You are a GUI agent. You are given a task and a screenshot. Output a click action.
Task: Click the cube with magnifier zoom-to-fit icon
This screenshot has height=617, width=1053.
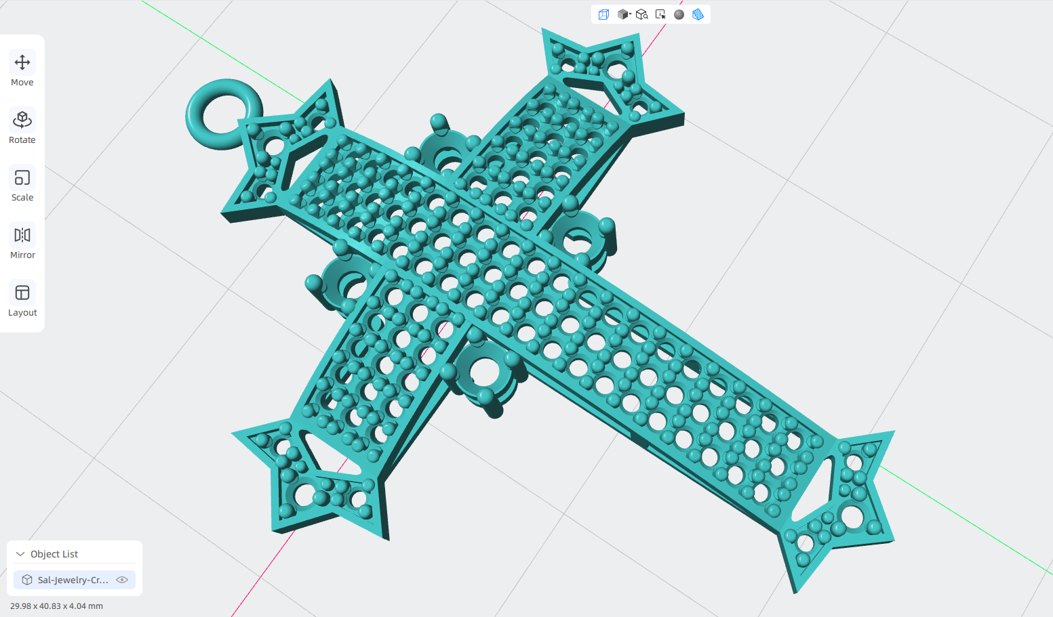point(641,14)
